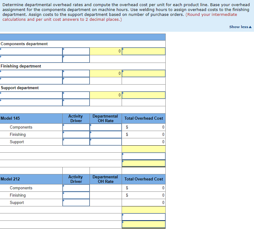The width and height of the screenshot is (254, 229).
Task: Open yellow rate unit dropdown for Finishing department
Action: [x=144, y=74]
